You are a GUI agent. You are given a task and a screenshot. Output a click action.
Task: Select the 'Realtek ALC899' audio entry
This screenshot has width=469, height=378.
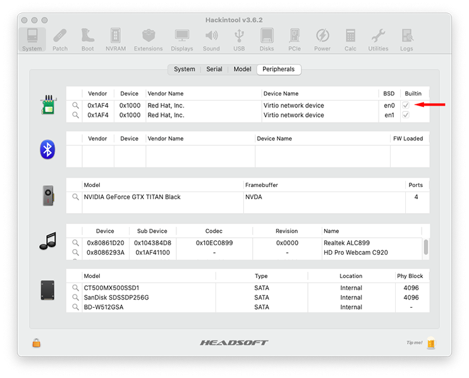click(x=346, y=243)
